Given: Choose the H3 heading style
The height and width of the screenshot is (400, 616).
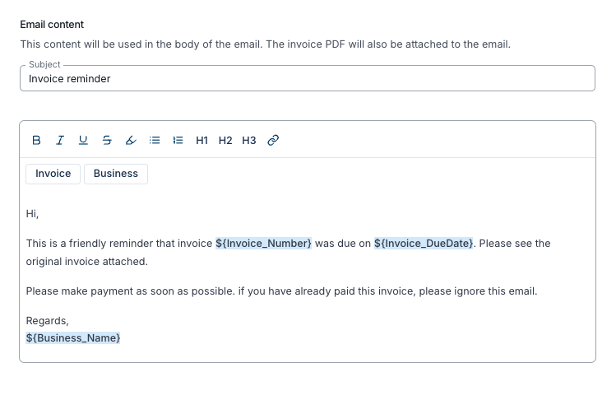Looking at the screenshot, I should pyautogui.click(x=249, y=141).
